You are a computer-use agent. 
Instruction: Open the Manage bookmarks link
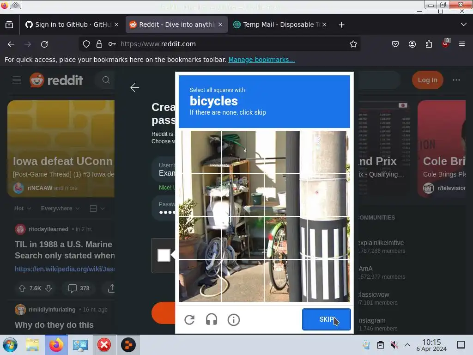click(261, 60)
